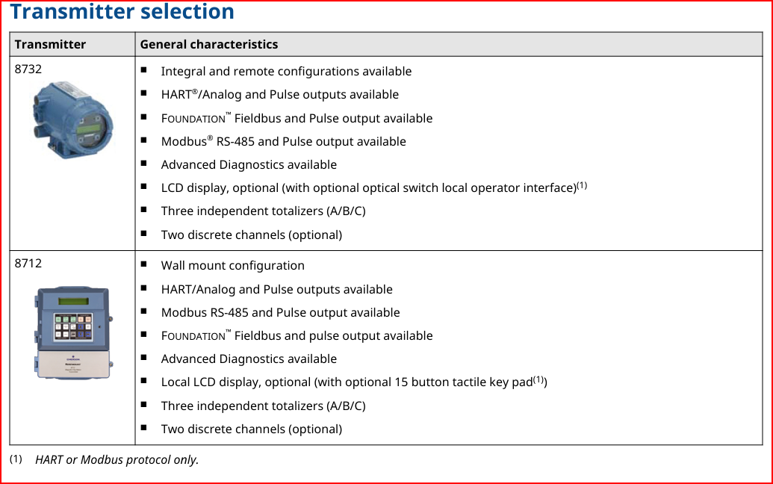Select Modbus RS-485 line under 8732
Screen dimensions: 773x484
[284, 141]
